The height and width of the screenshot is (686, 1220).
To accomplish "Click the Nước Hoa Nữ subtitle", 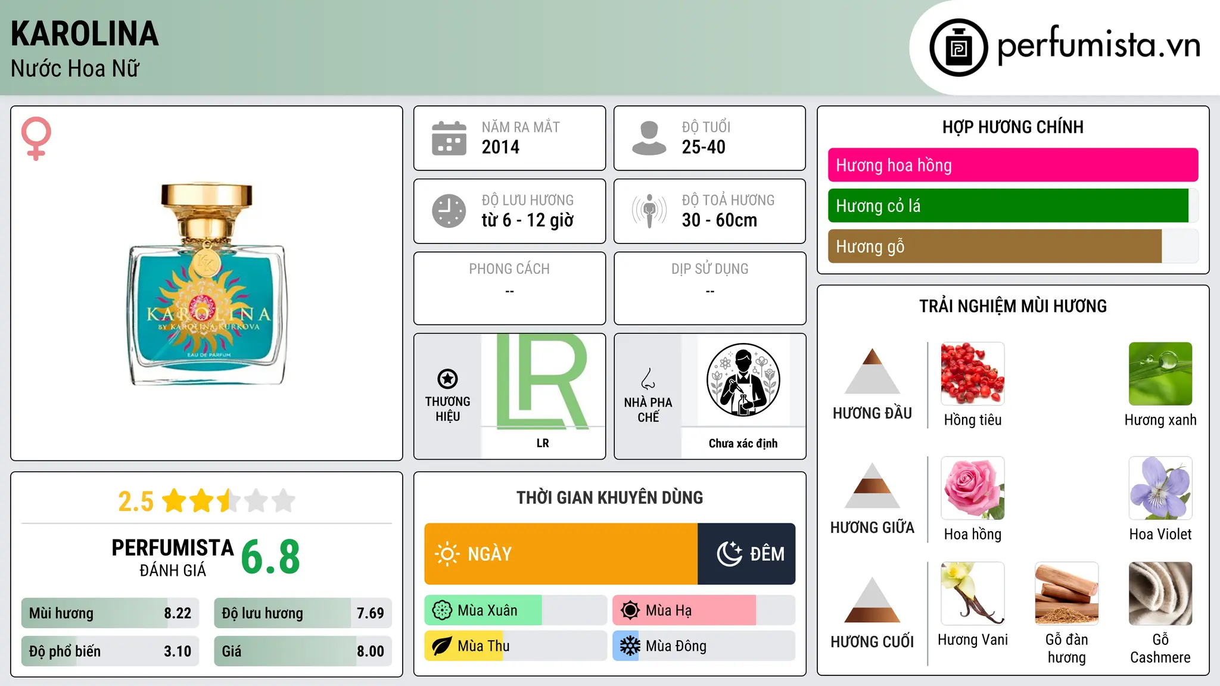I will [75, 68].
